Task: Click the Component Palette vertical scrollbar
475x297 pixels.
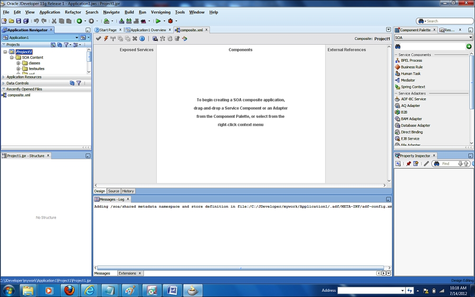Action: (x=471, y=82)
